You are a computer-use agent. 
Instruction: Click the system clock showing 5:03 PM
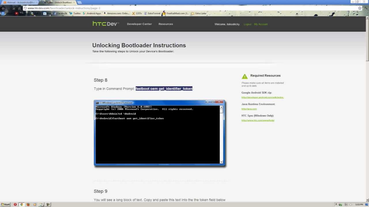359,204
